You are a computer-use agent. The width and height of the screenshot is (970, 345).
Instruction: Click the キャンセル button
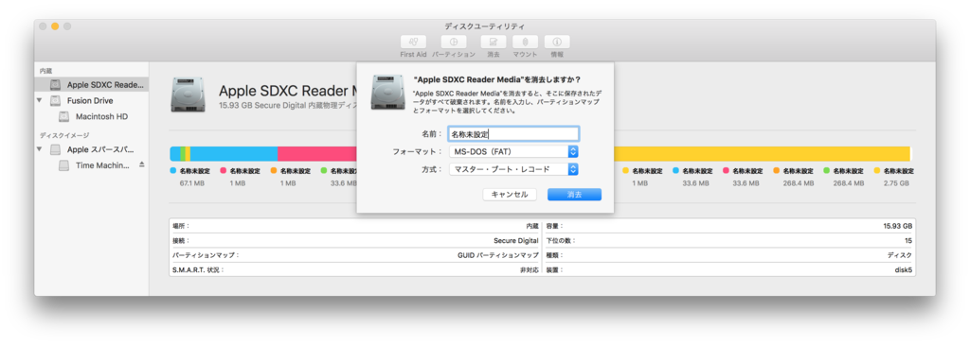tap(510, 195)
